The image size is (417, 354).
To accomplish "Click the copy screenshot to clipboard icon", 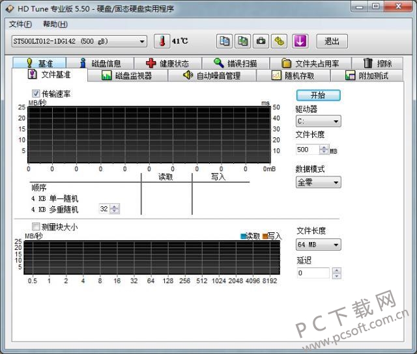I will click(242, 41).
